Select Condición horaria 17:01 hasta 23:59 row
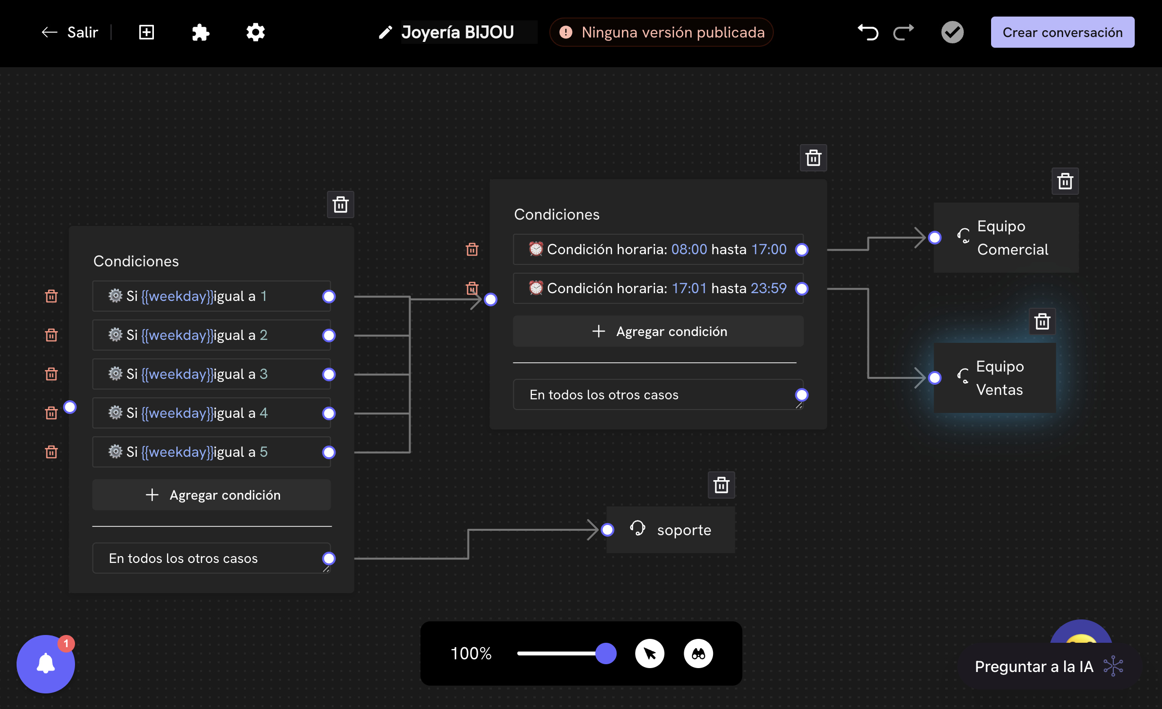The image size is (1162, 709). click(x=658, y=288)
